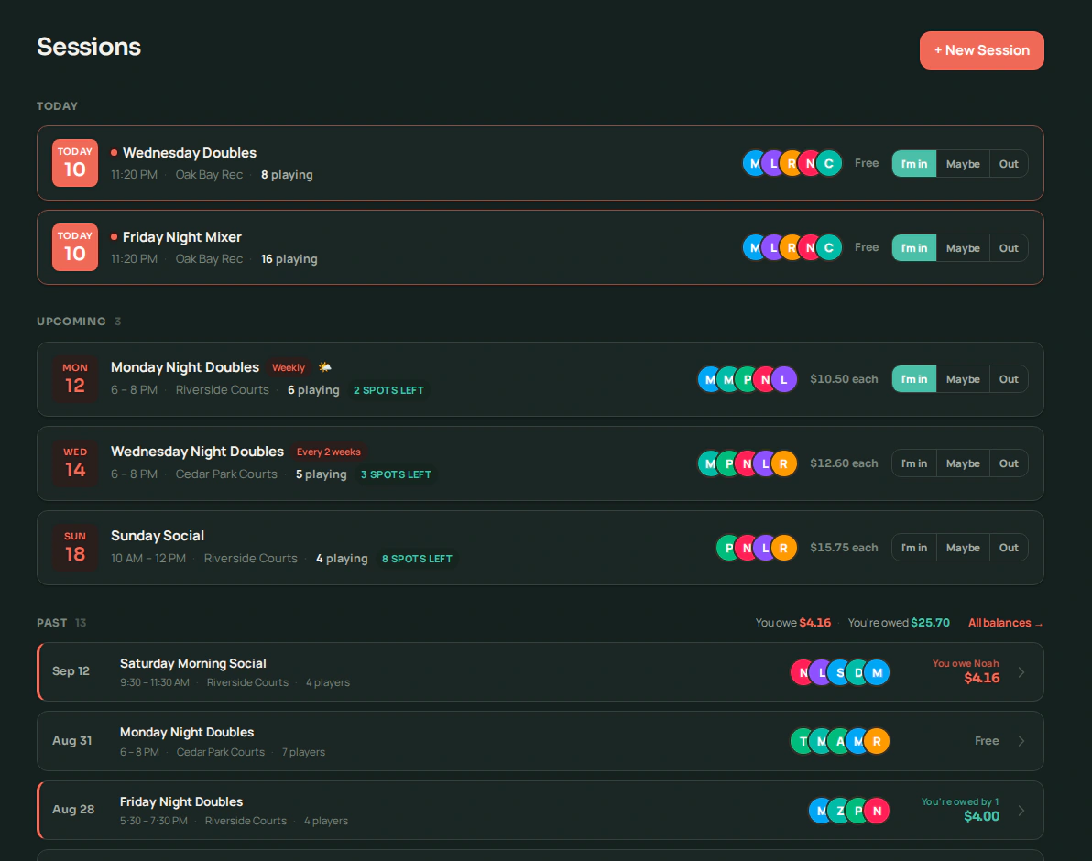Click the C avatar on Wednesday Doubles
Viewport: 1092px width, 861px height.
coord(829,164)
